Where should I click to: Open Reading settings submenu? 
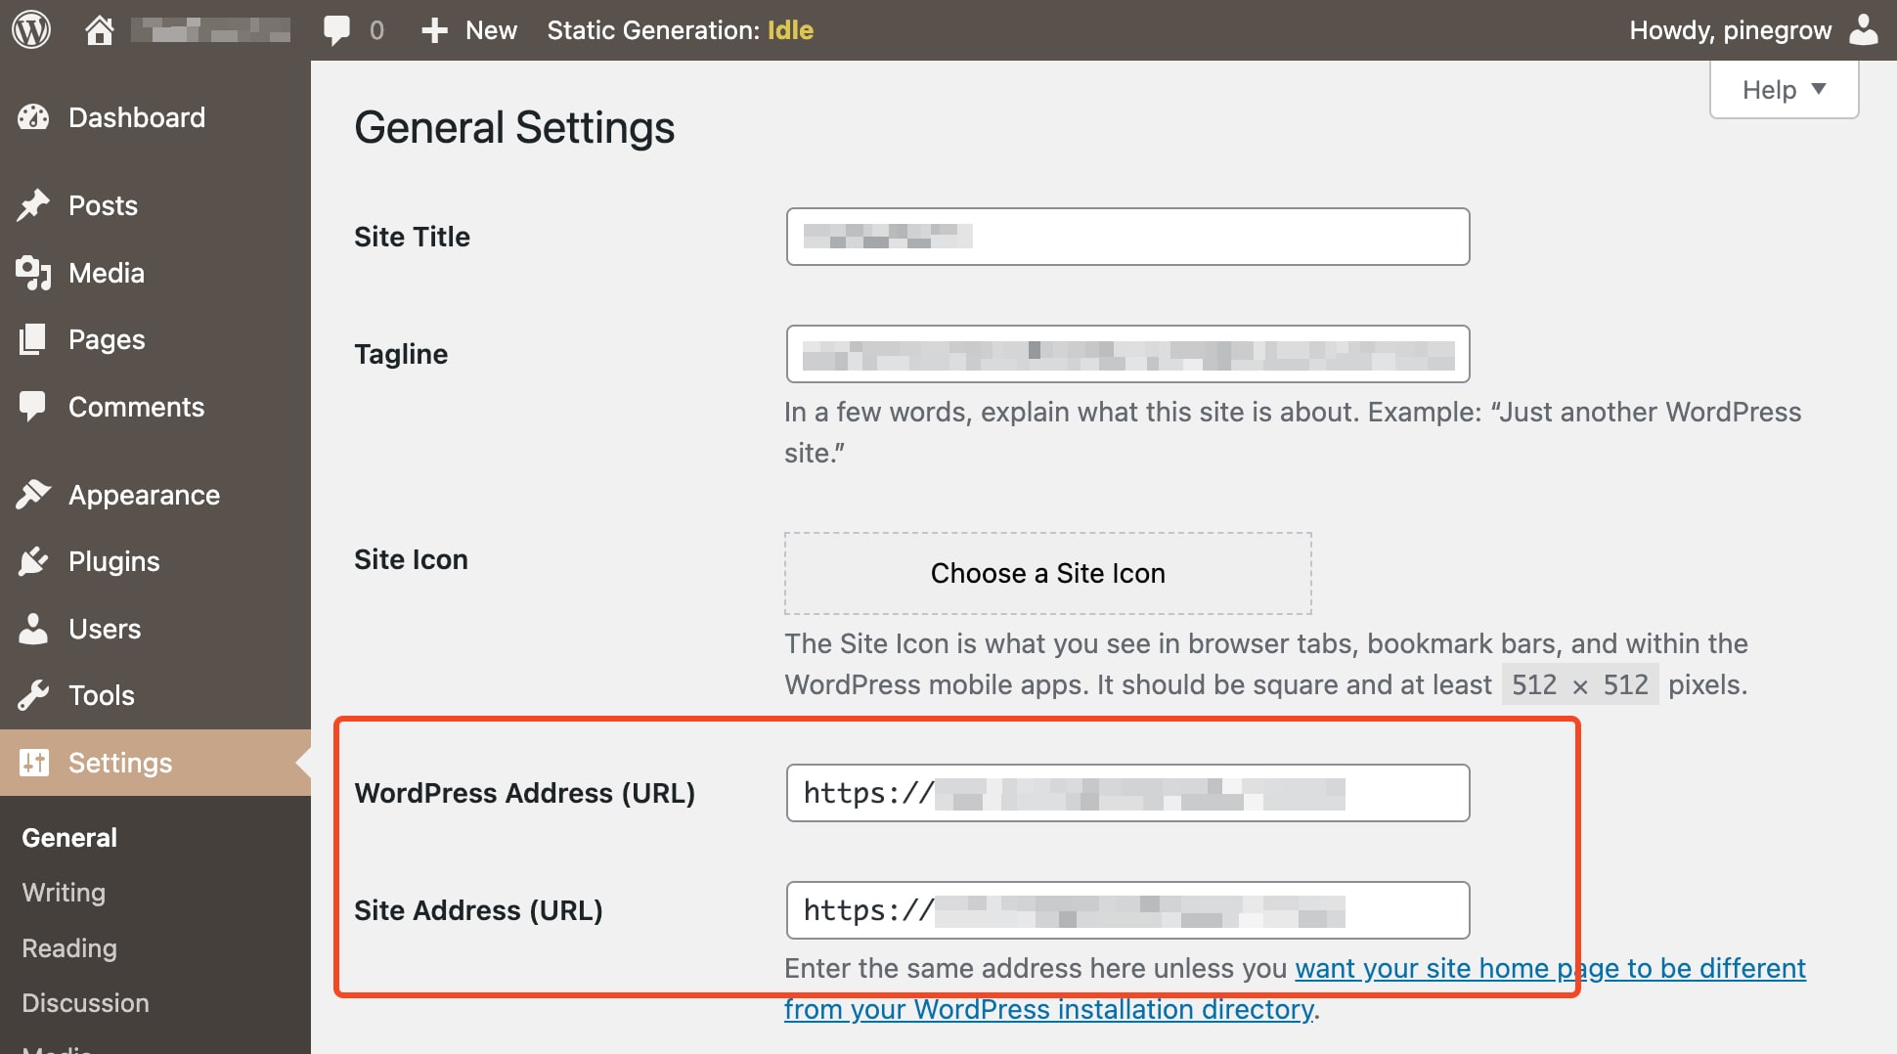pos(69,948)
